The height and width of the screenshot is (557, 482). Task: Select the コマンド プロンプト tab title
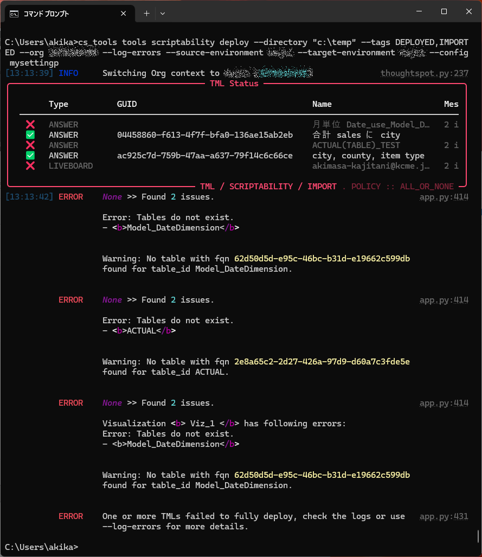coord(46,14)
